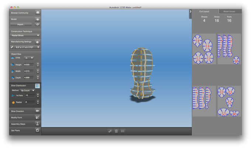Click the Slice Distribution panel icon
251x148 pixels.
37,86
